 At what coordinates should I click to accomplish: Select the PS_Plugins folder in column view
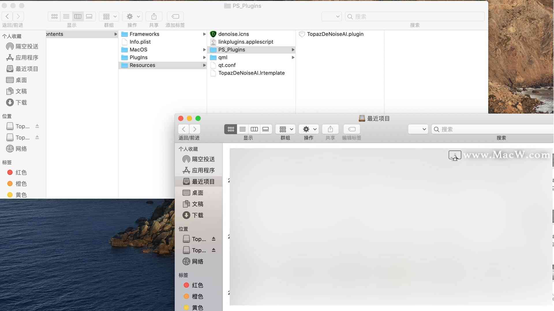252,50
